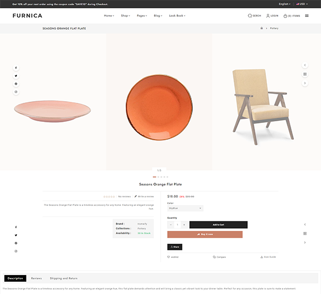Open the Shop menu
321x294 pixels.
point(126,16)
